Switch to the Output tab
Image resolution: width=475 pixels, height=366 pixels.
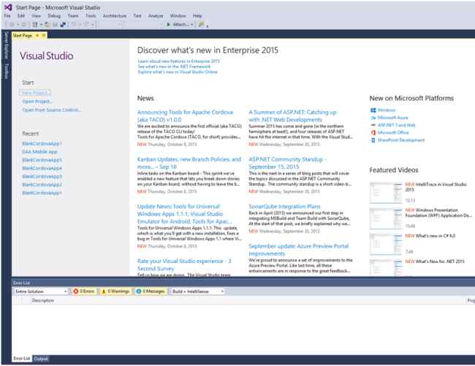(x=41, y=359)
